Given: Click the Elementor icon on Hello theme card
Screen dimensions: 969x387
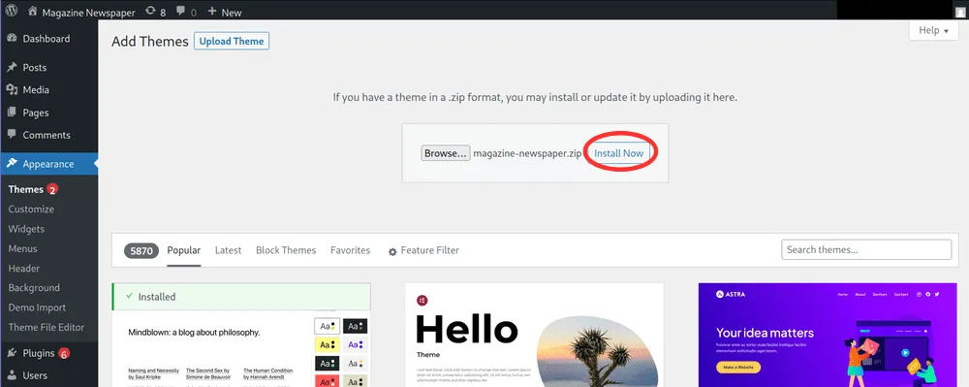Looking at the screenshot, I should click(422, 301).
